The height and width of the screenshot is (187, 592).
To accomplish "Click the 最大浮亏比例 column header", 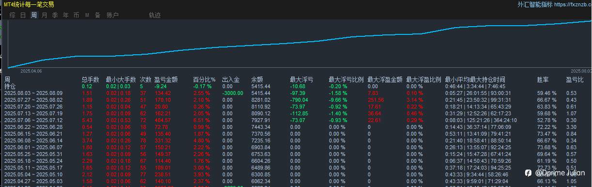I will tap(346, 79).
